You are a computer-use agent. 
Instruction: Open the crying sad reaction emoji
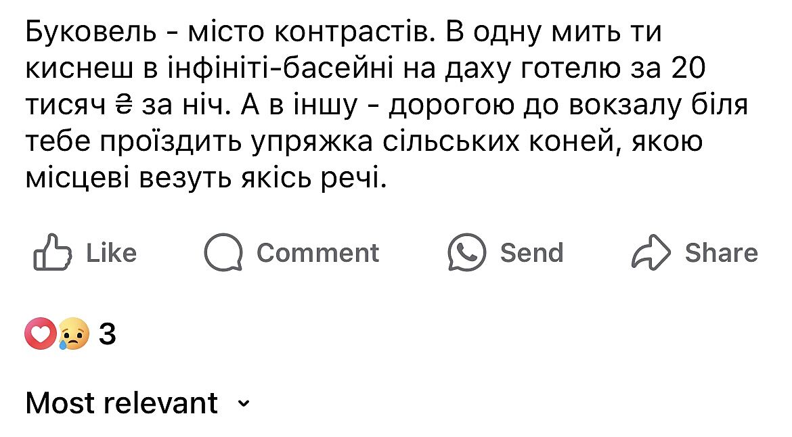[73, 334]
